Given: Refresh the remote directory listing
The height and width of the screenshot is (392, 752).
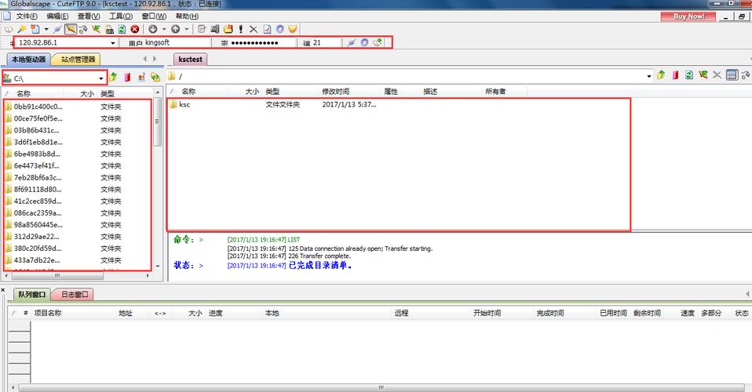Looking at the screenshot, I should point(688,75).
